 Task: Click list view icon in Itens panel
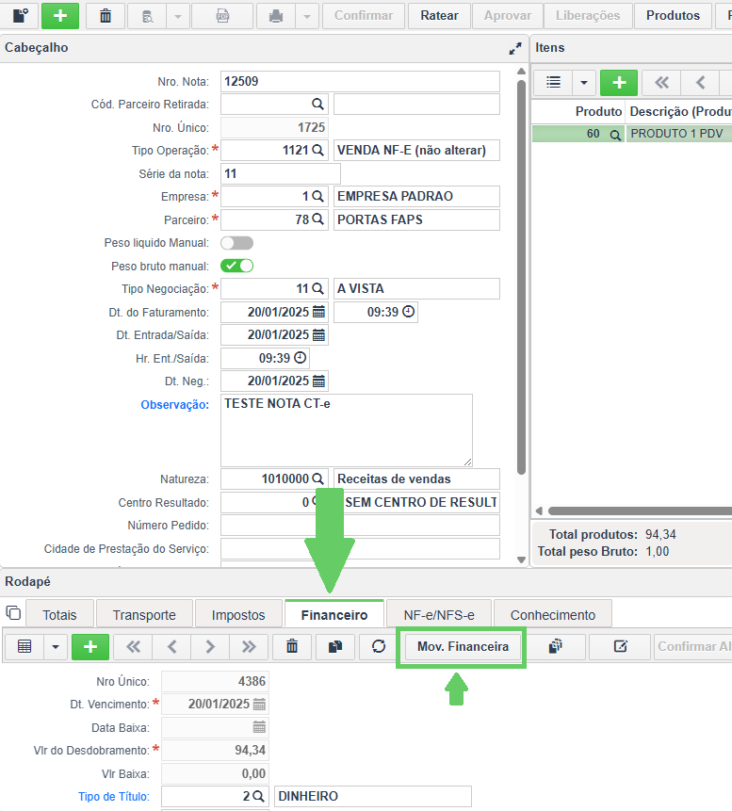click(553, 83)
